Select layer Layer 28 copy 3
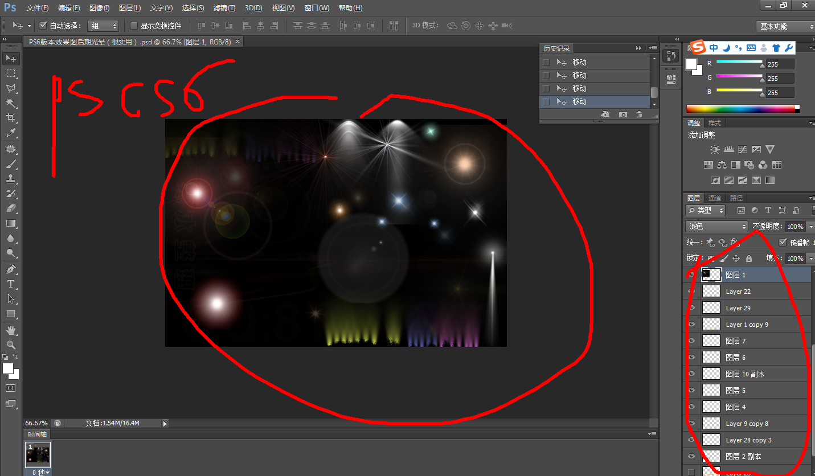 click(748, 440)
